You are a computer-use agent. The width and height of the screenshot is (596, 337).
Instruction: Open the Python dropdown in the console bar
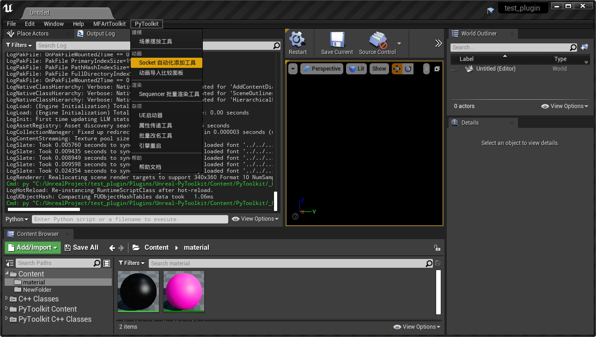point(16,219)
